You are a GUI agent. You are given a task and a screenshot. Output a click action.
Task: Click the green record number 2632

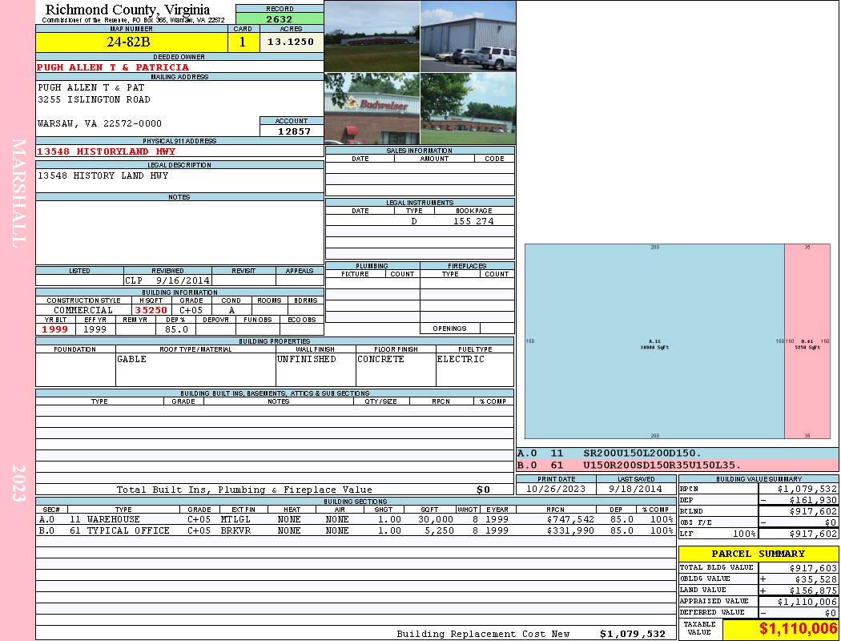(279, 19)
